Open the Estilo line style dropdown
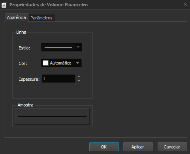The height and width of the screenshot is (154, 190). [62, 47]
